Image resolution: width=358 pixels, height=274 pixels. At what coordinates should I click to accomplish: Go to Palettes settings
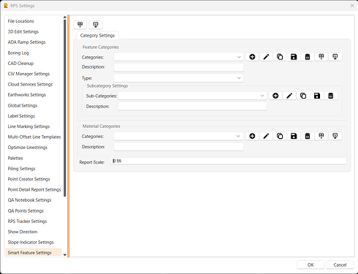coord(15,158)
